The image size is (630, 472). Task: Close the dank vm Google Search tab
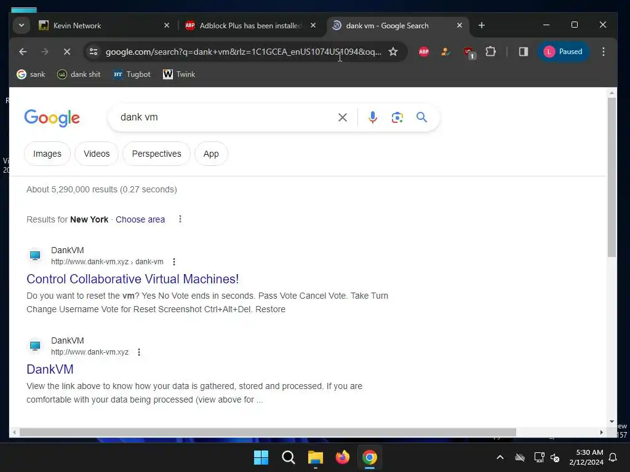(460, 25)
